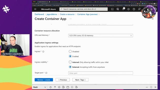This screenshot has height=90, width=160.
Task: Navigate to Create a resource breadcrumb
Action: [x=67, y=14]
